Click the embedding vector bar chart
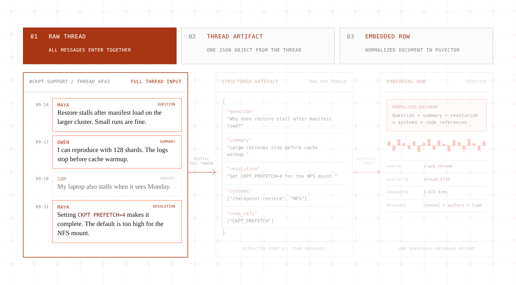The height and width of the screenshot is (285, 516). tap(437, 145)
